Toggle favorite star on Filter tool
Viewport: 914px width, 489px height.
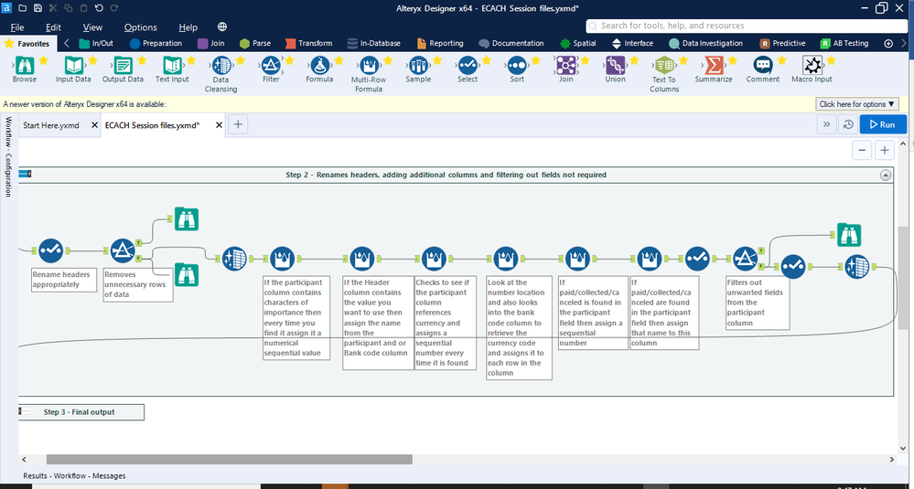click(x=289, y=60)
